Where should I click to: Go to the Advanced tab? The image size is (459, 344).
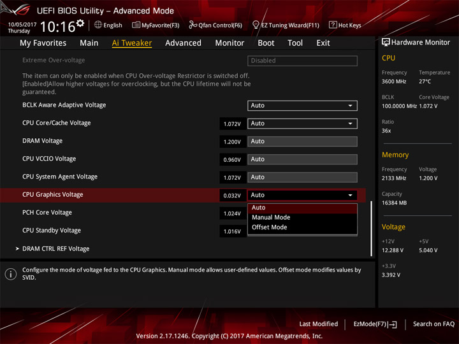pos(183,43)
